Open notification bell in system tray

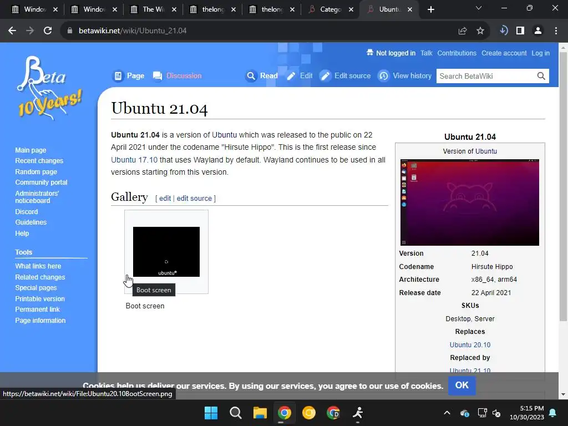coord(553,413)
